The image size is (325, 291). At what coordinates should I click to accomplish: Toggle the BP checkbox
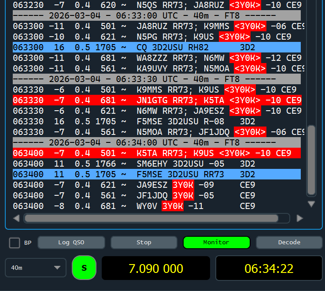tap(15, 242)
